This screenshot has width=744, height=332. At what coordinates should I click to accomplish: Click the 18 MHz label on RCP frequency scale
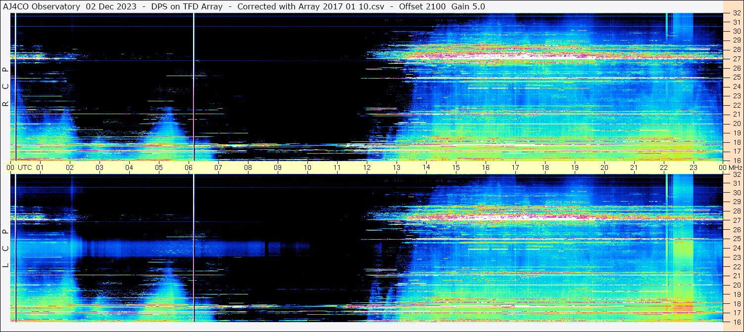736,142
